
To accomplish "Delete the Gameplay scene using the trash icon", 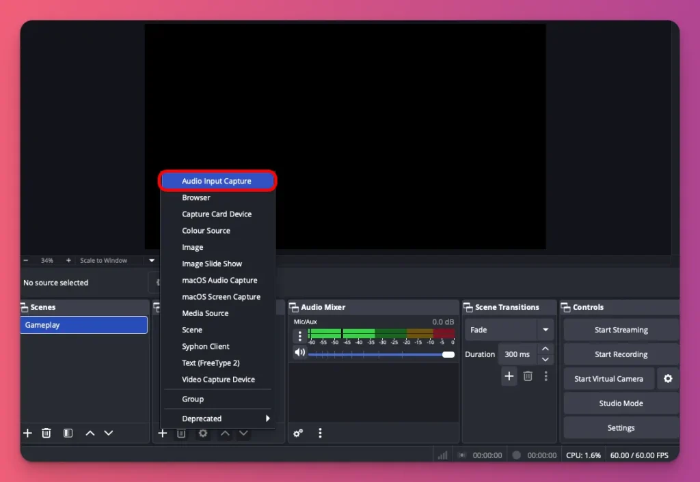I will (x=46, y=433).
